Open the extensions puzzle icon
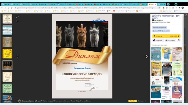The height and width of the screenshot is (105, 188). (x=179, y=8)
